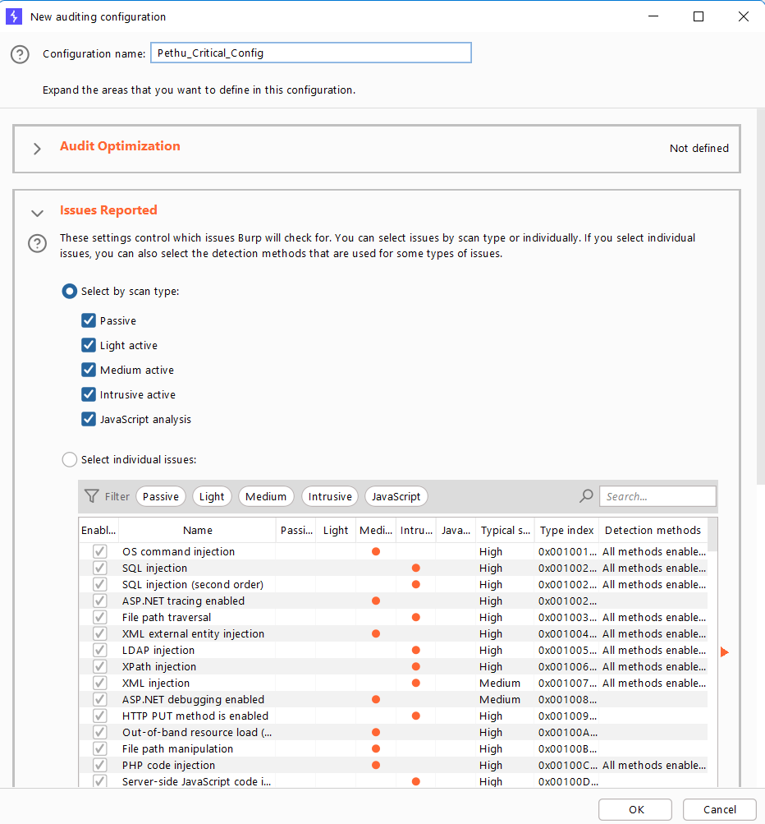
Task: Uncheck the Light active checkbox
Action: point(89,345)
